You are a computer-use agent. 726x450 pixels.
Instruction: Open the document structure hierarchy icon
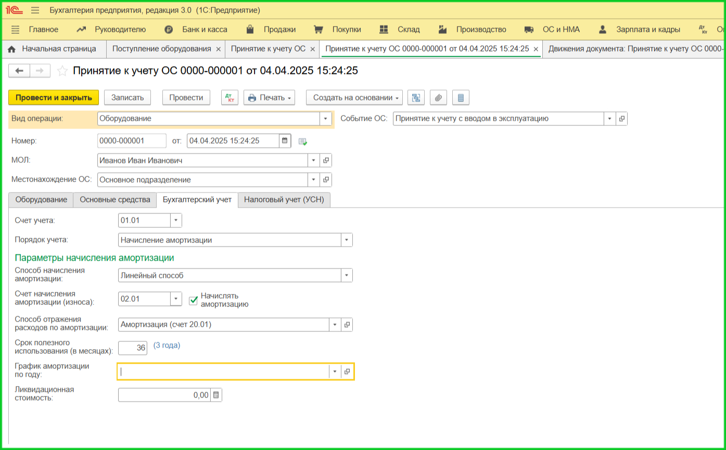pos(416,98)
